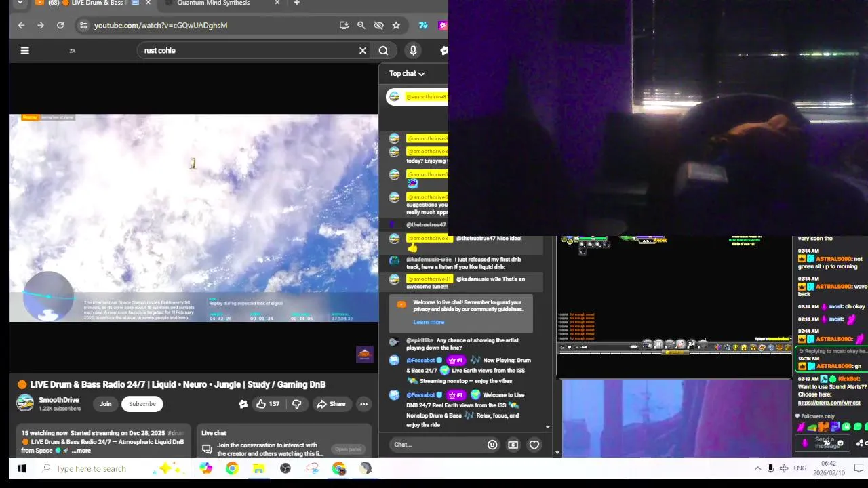Go back with the browser back arrow
This screenshot has height=488, width=868.
pyautogui.click(x=21, y=25)
